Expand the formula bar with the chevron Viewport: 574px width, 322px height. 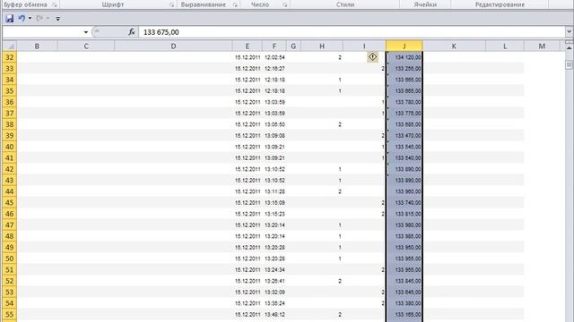pyautogui.click(x=569, y=32)
